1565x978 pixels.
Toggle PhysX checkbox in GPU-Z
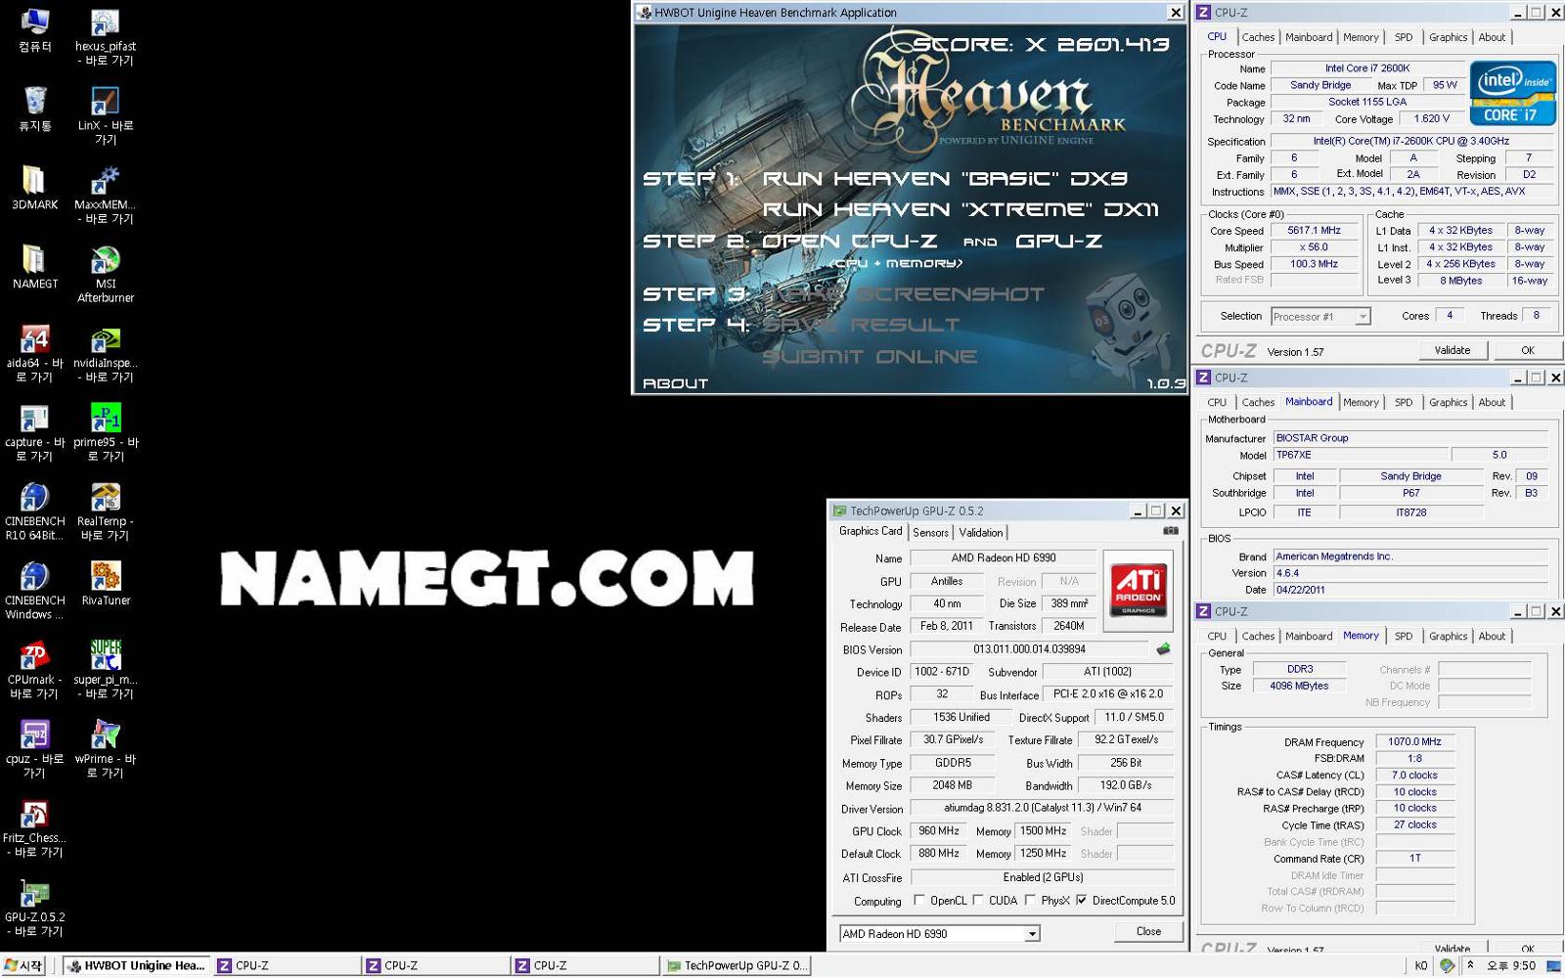tap(1030, 901)
